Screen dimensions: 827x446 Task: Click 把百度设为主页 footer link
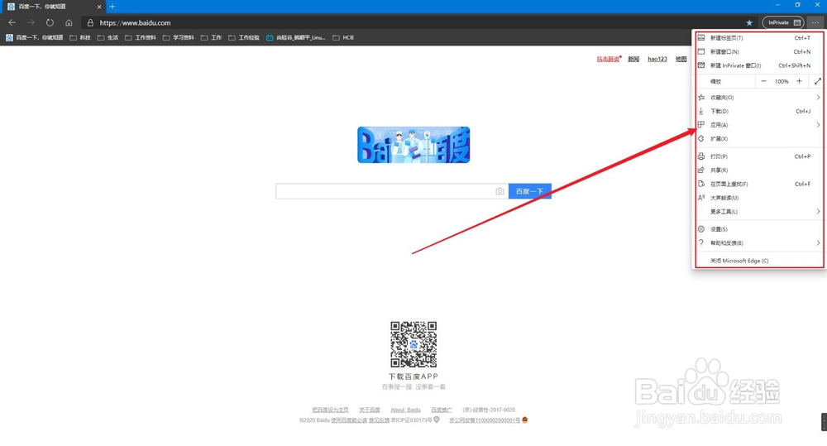[330, 410]
